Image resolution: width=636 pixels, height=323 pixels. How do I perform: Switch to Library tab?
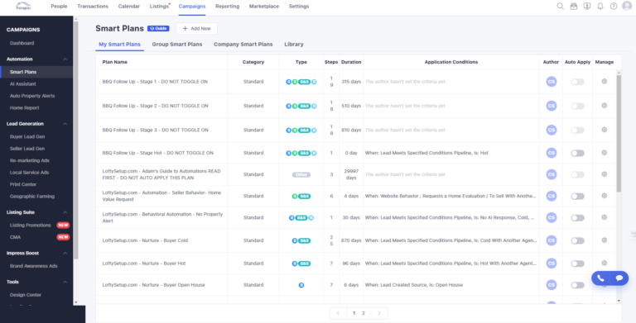point(294,44)
